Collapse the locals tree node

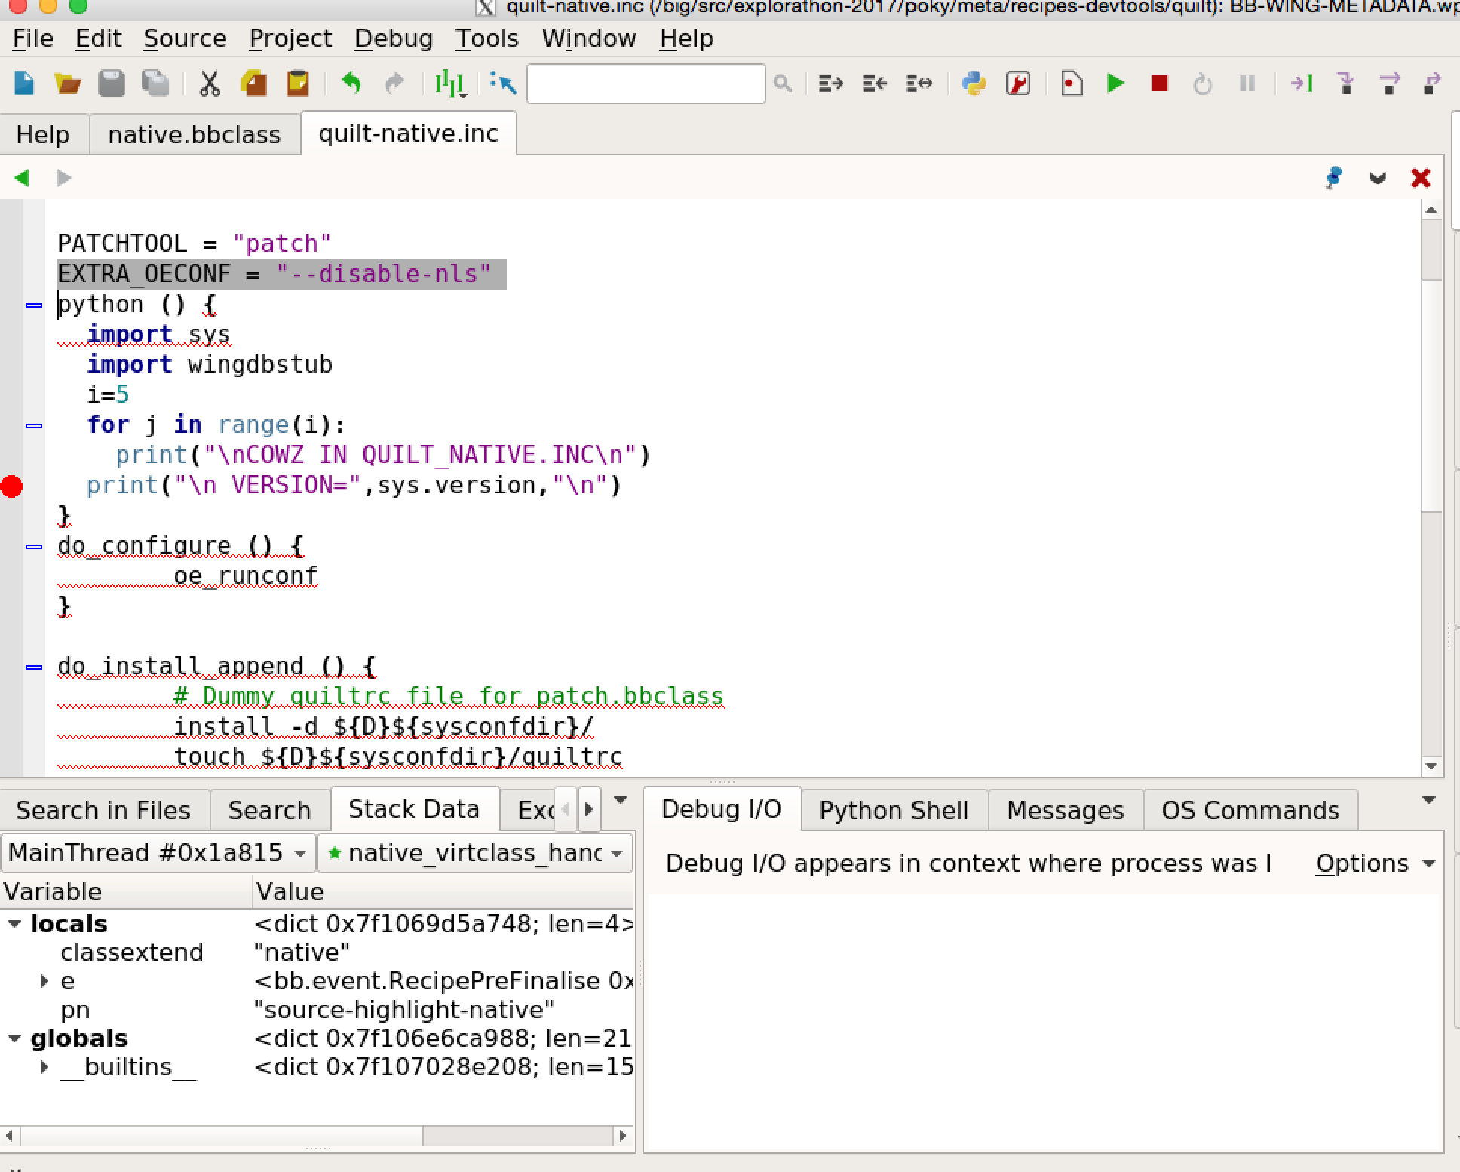pyautogui.click(x=14, y=924)
